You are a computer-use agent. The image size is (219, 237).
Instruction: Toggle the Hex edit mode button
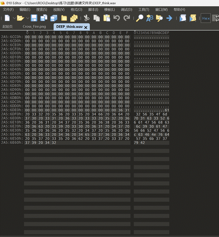206,18
